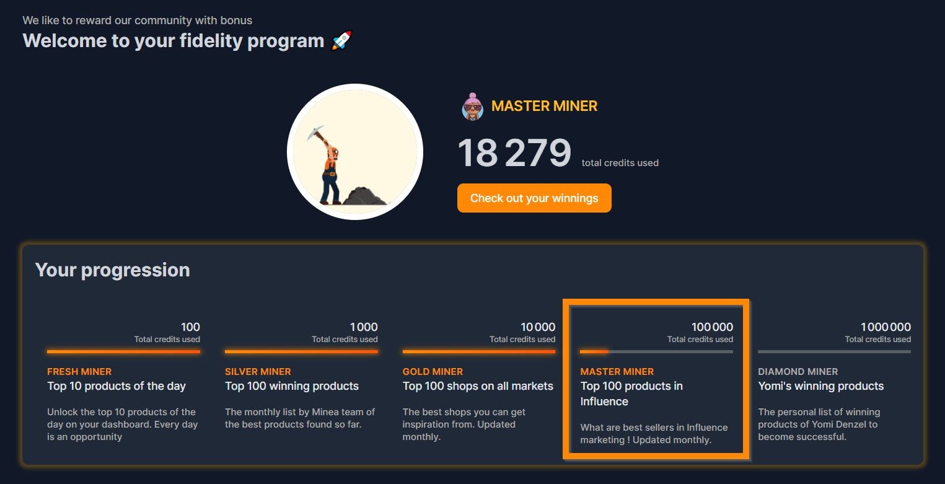Click the Silver Miner progress bar
Image resolution: width=945 pixels, height=484 pixels.
[x=301, y=351]
